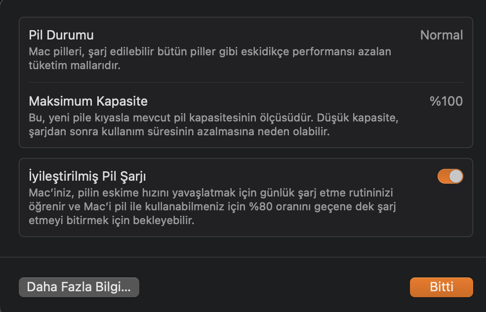Click the Normal battery status value
Viewport: 486px width, 312px height.
441,35
